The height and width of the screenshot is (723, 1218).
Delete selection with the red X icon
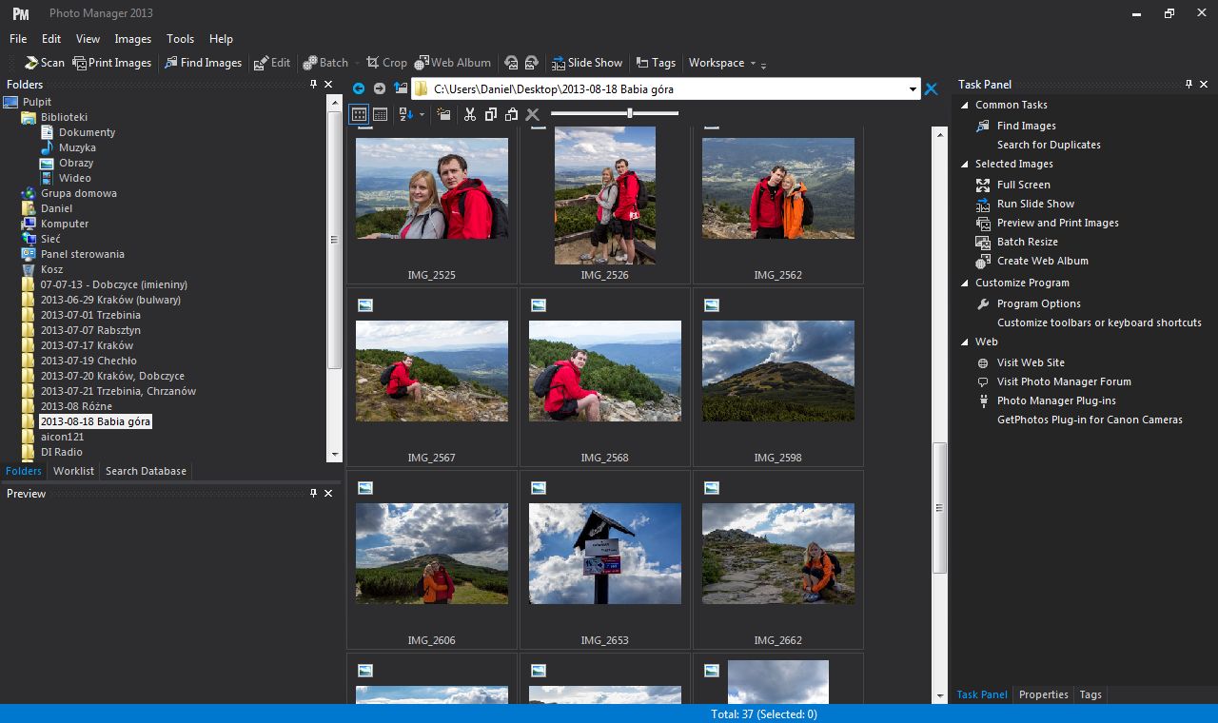coord(532,114)
